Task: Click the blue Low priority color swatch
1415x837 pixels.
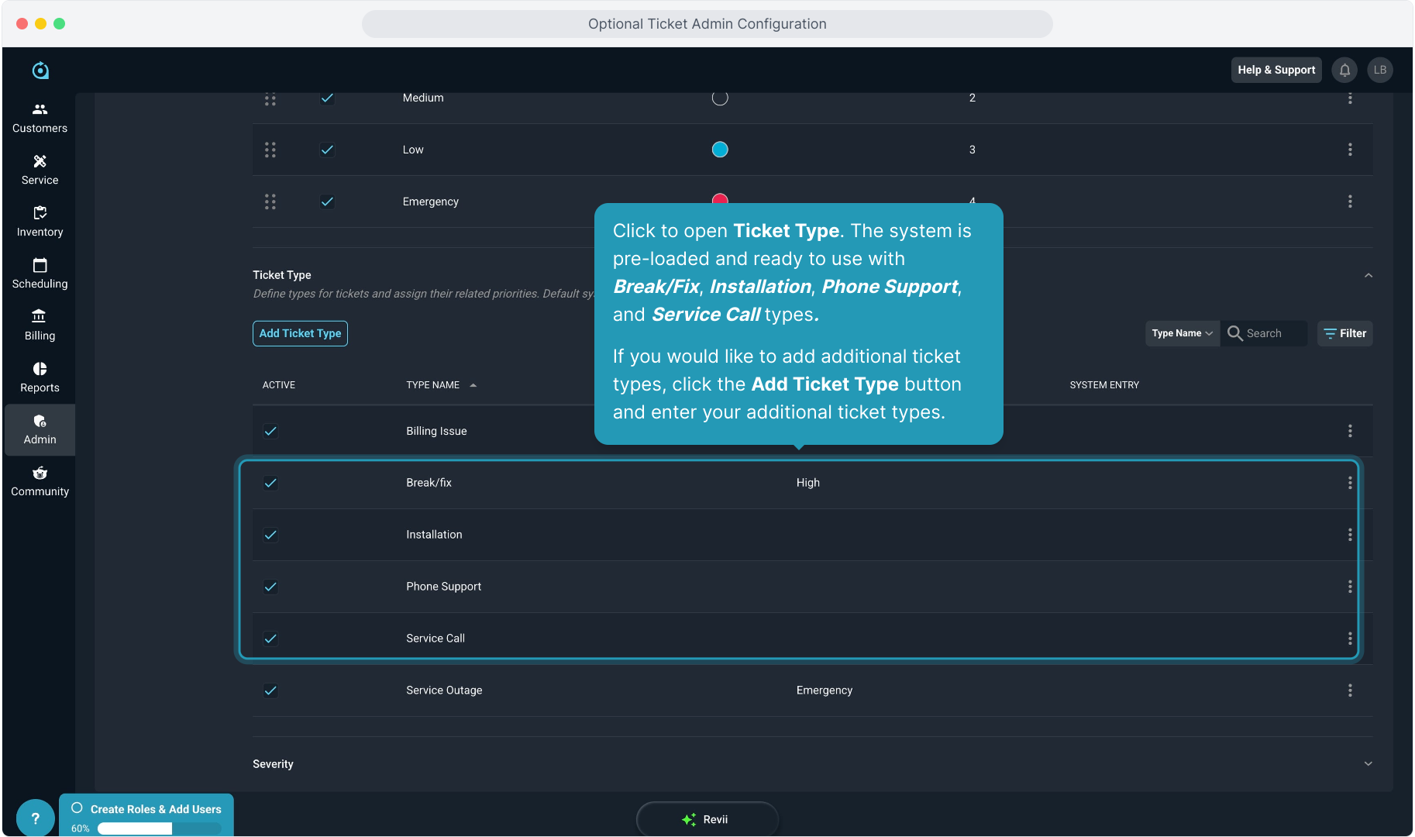Action: coord(720,150)
